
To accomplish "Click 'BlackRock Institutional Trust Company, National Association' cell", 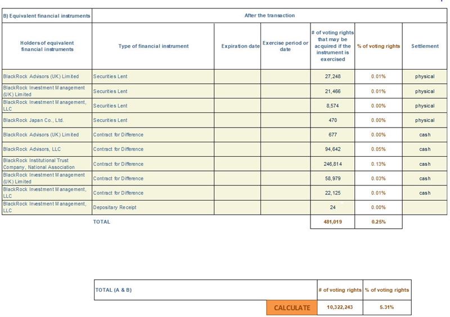I will (x=47, y=164).
